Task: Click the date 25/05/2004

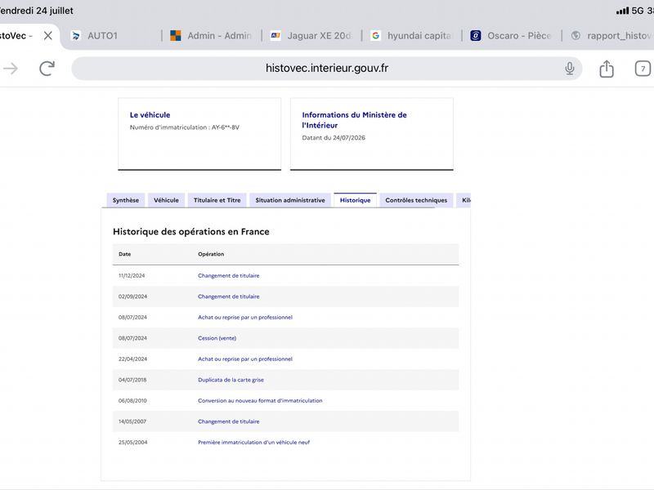Action: [x=132, y=443]
